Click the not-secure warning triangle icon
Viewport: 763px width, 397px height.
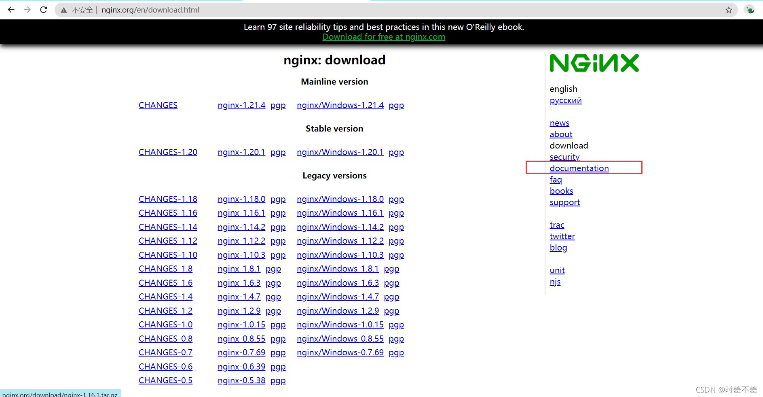pos(64,10)
